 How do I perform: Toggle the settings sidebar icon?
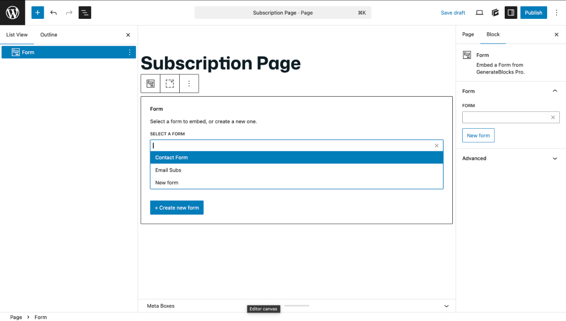(x=511, y=13)
